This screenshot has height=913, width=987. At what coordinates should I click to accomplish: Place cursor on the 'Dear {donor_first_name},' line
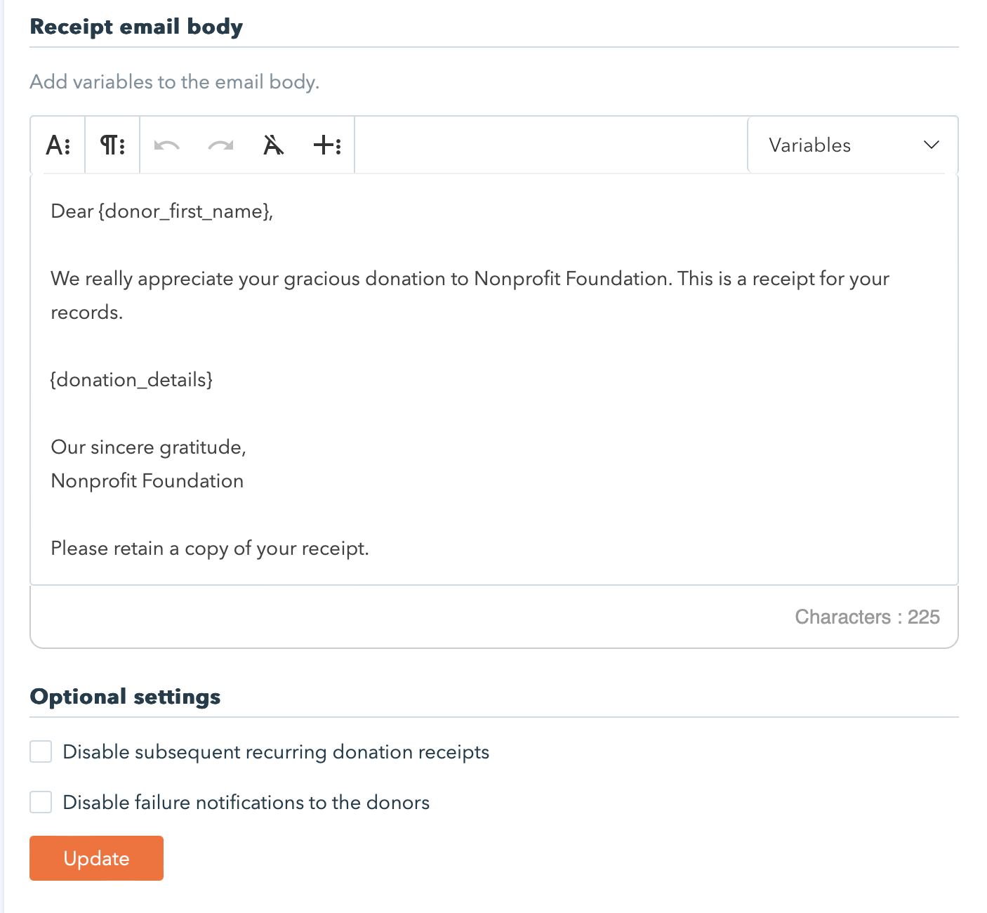tap(162, 211)
